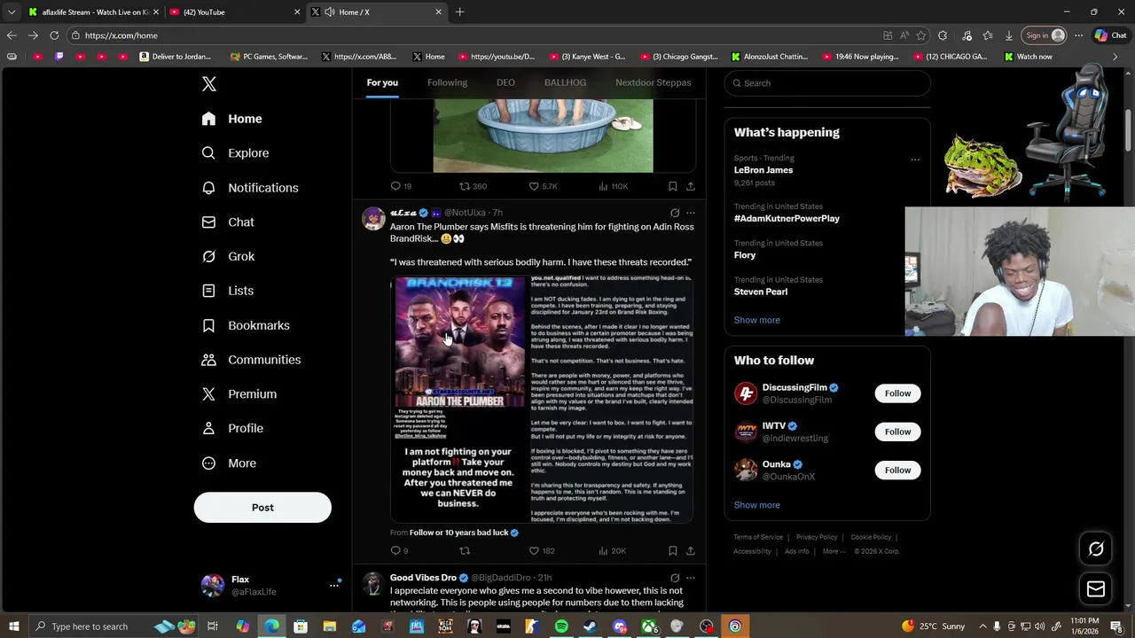Viewport: 1135px width, 638px height.
Task: Repost the Aaron The Plumber post
Action: tap(464, 551)
